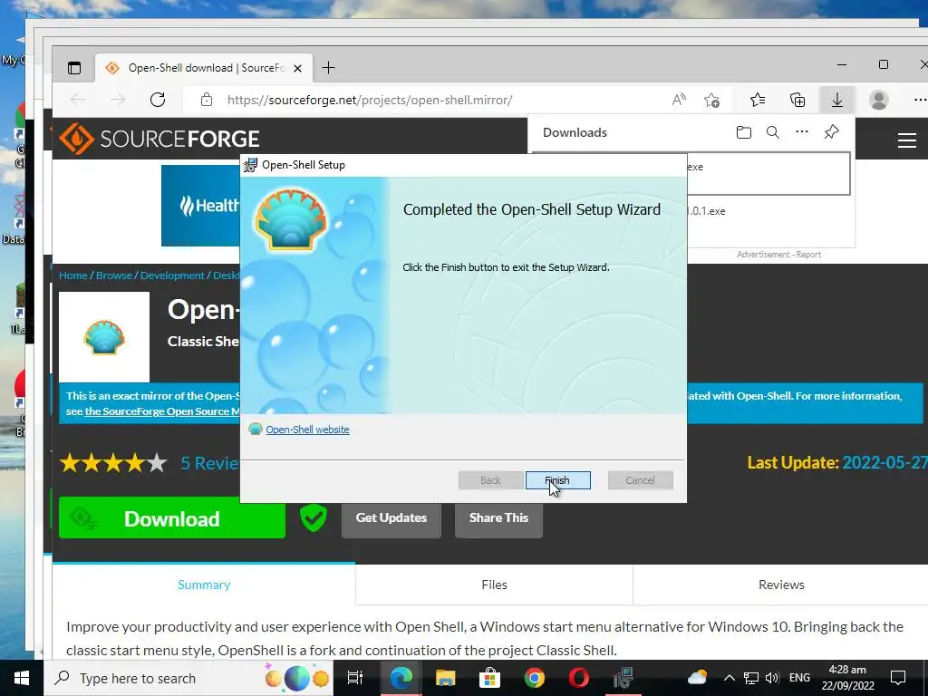928x696 pixels.
Task: Open the taskbar clock and date
Action: tap(847, 678)
